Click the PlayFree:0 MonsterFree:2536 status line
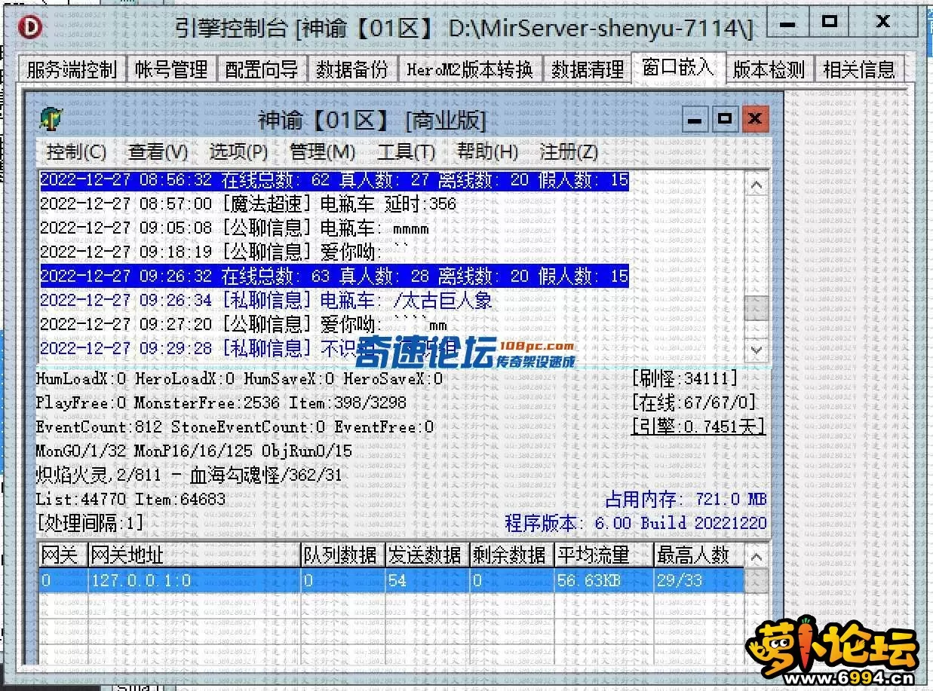Image resolution: width=933 pixels, height=691 pixels. 221,403
